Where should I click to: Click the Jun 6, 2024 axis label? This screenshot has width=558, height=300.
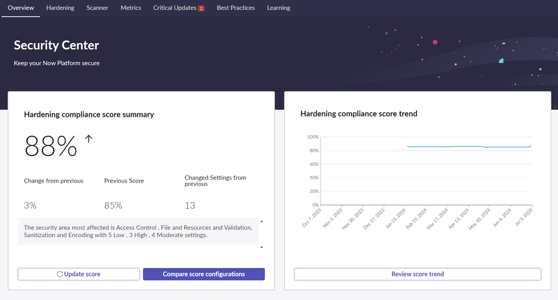tap(502, 218)
